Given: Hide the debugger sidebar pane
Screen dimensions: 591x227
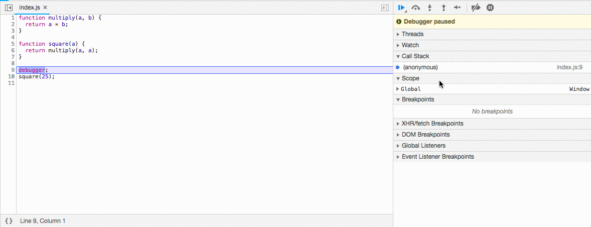Looking at the screenshot, I should [x=385, y=8].
